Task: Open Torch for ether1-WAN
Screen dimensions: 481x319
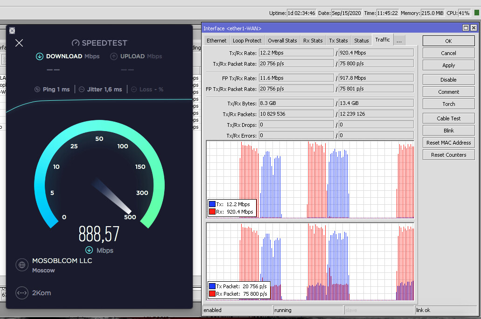Action: (448, 104)
